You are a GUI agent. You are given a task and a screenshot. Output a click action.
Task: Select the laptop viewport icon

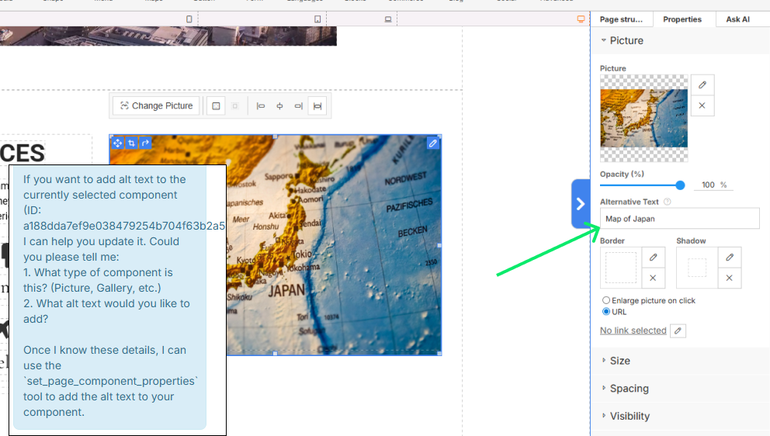(x=388, y=19)
